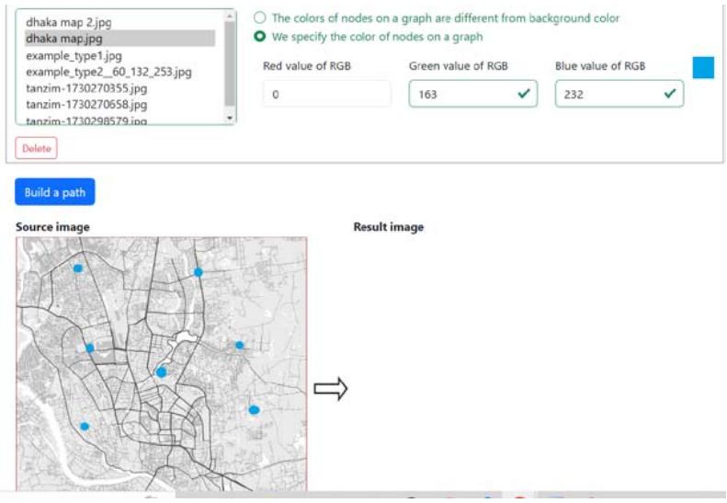Click the file list scroll down arrow
727x503 pixels.
[230, 118]
